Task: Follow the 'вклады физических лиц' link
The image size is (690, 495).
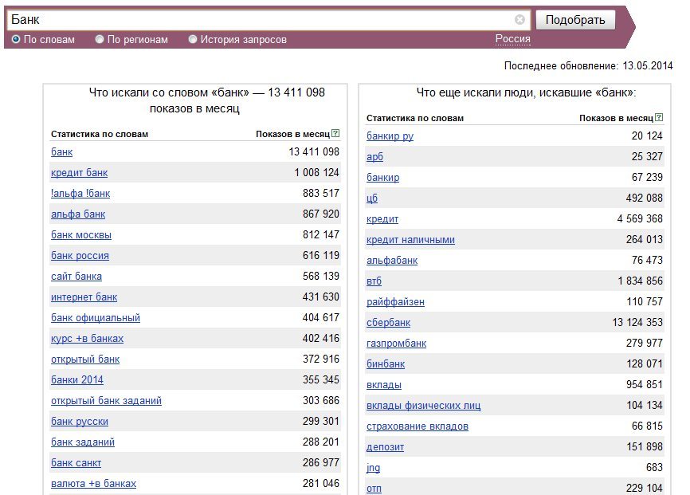Action: coord(423,406)
